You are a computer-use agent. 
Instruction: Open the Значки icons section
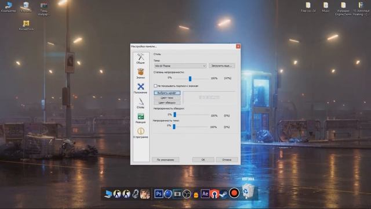[x=140, y=74]
